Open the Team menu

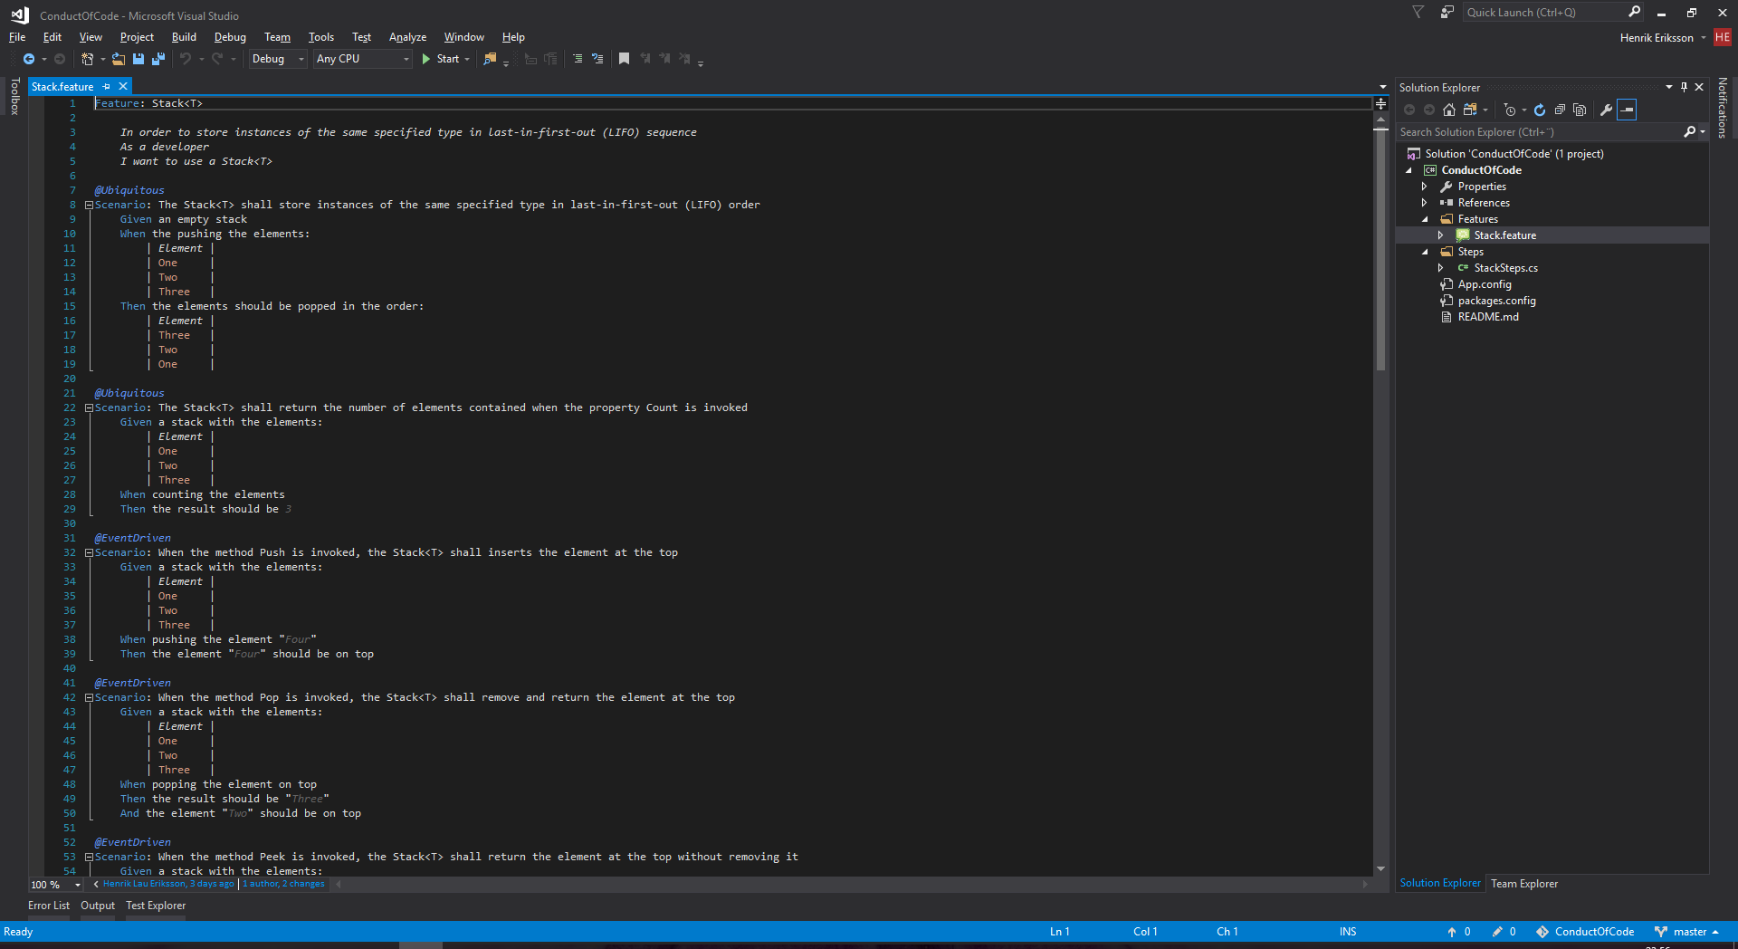pyautogui.click(x=277, y=37)
